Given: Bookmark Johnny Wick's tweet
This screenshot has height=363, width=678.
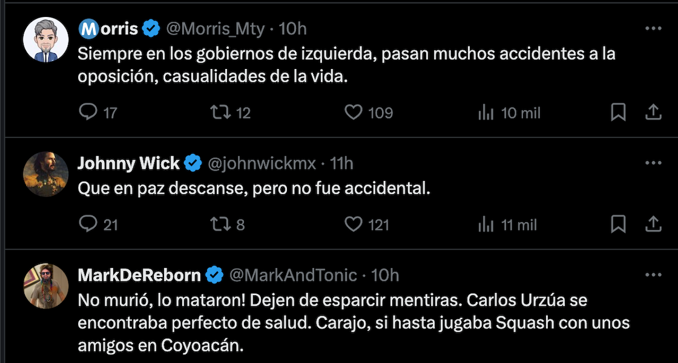Looking at the screenshot, I should pyautogui.click(x=618, y=224).
